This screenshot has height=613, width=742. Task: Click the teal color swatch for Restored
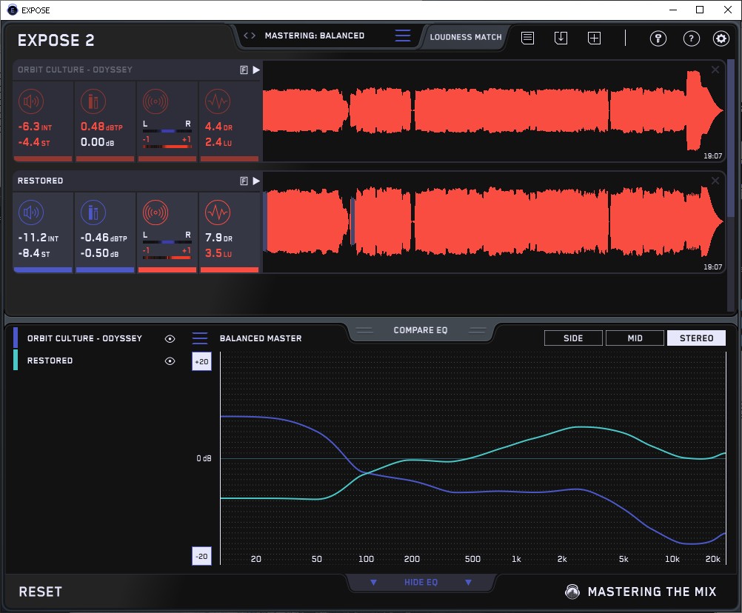(16, 360)
